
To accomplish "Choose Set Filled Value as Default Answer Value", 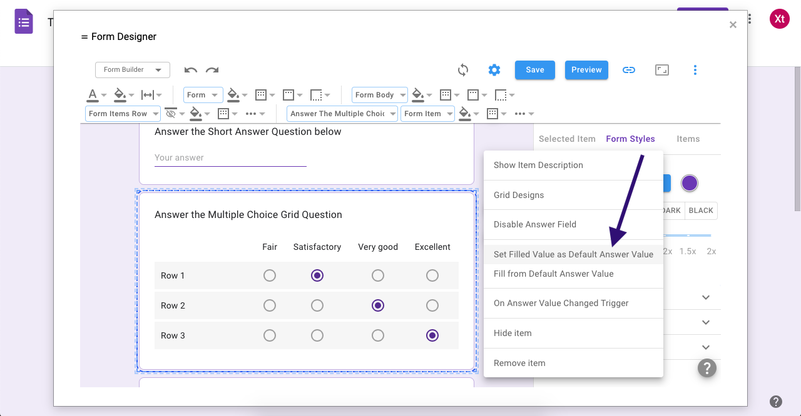I will [573, 254].
